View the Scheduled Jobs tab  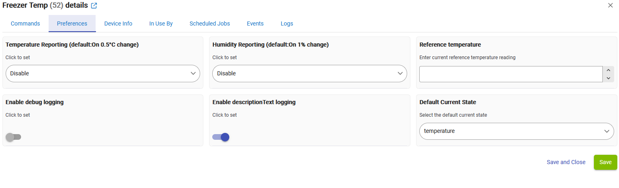coord(210,23)
